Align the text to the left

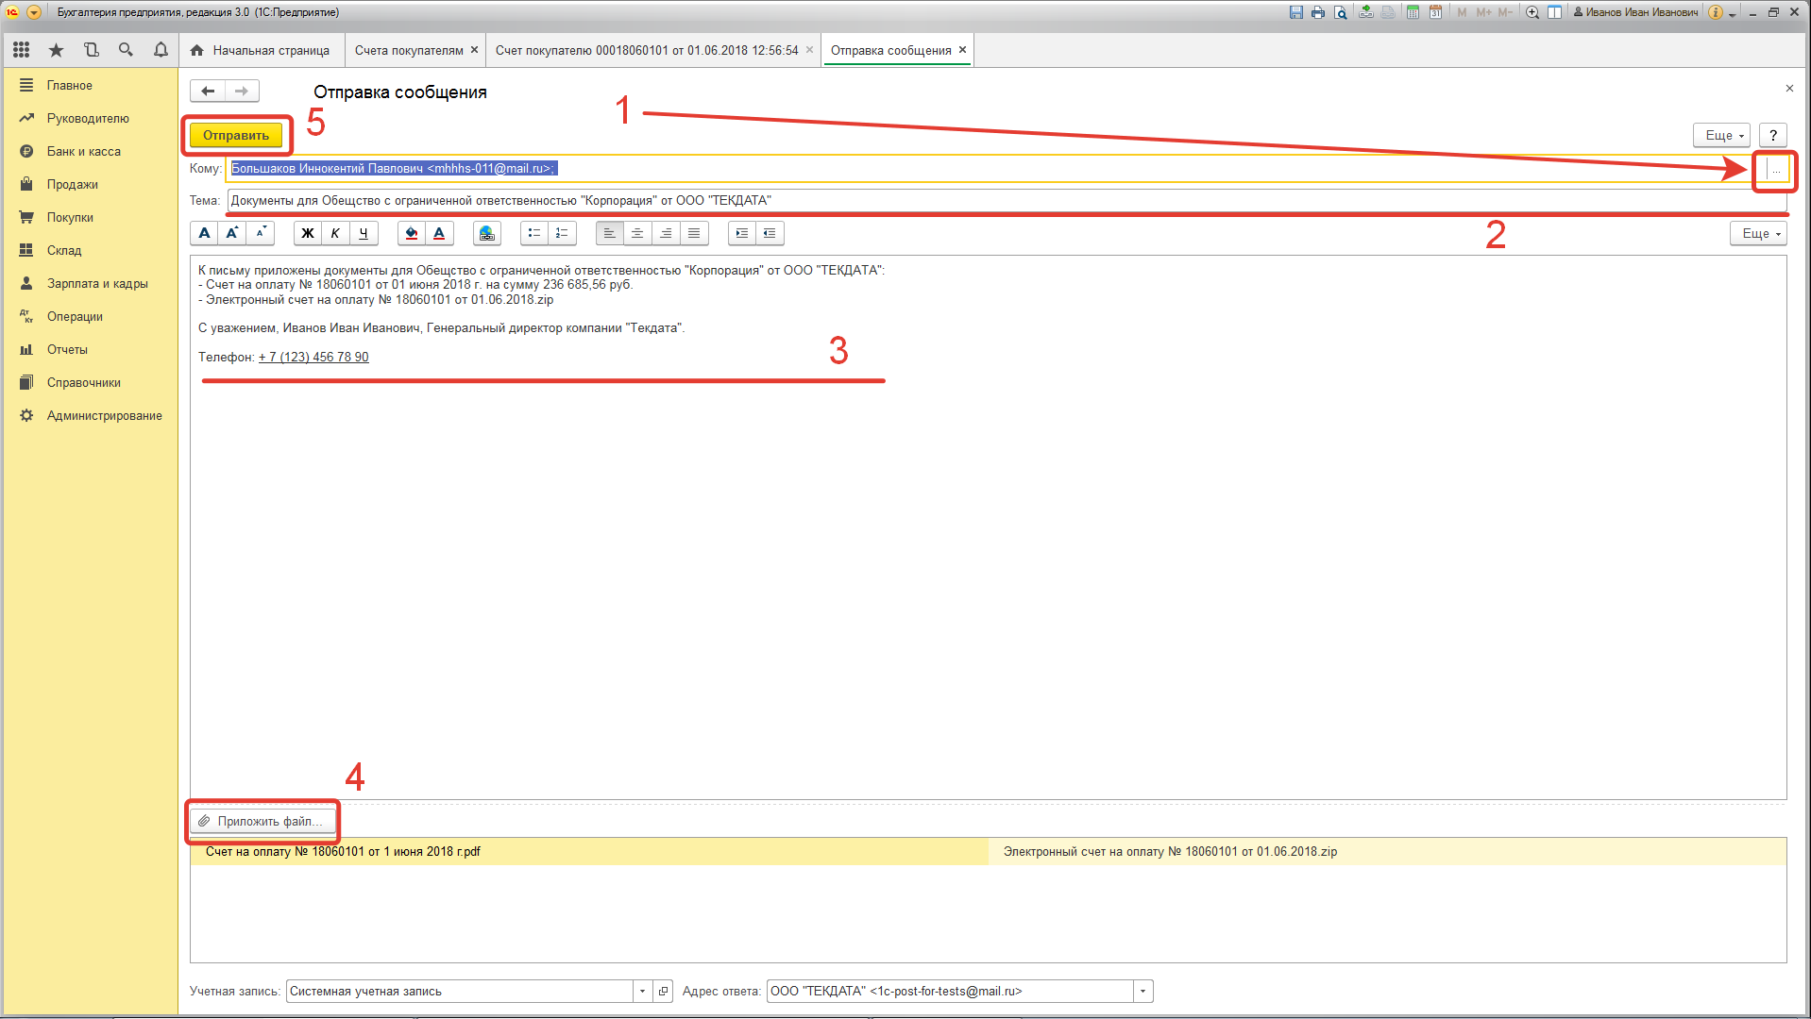[610, 233]
